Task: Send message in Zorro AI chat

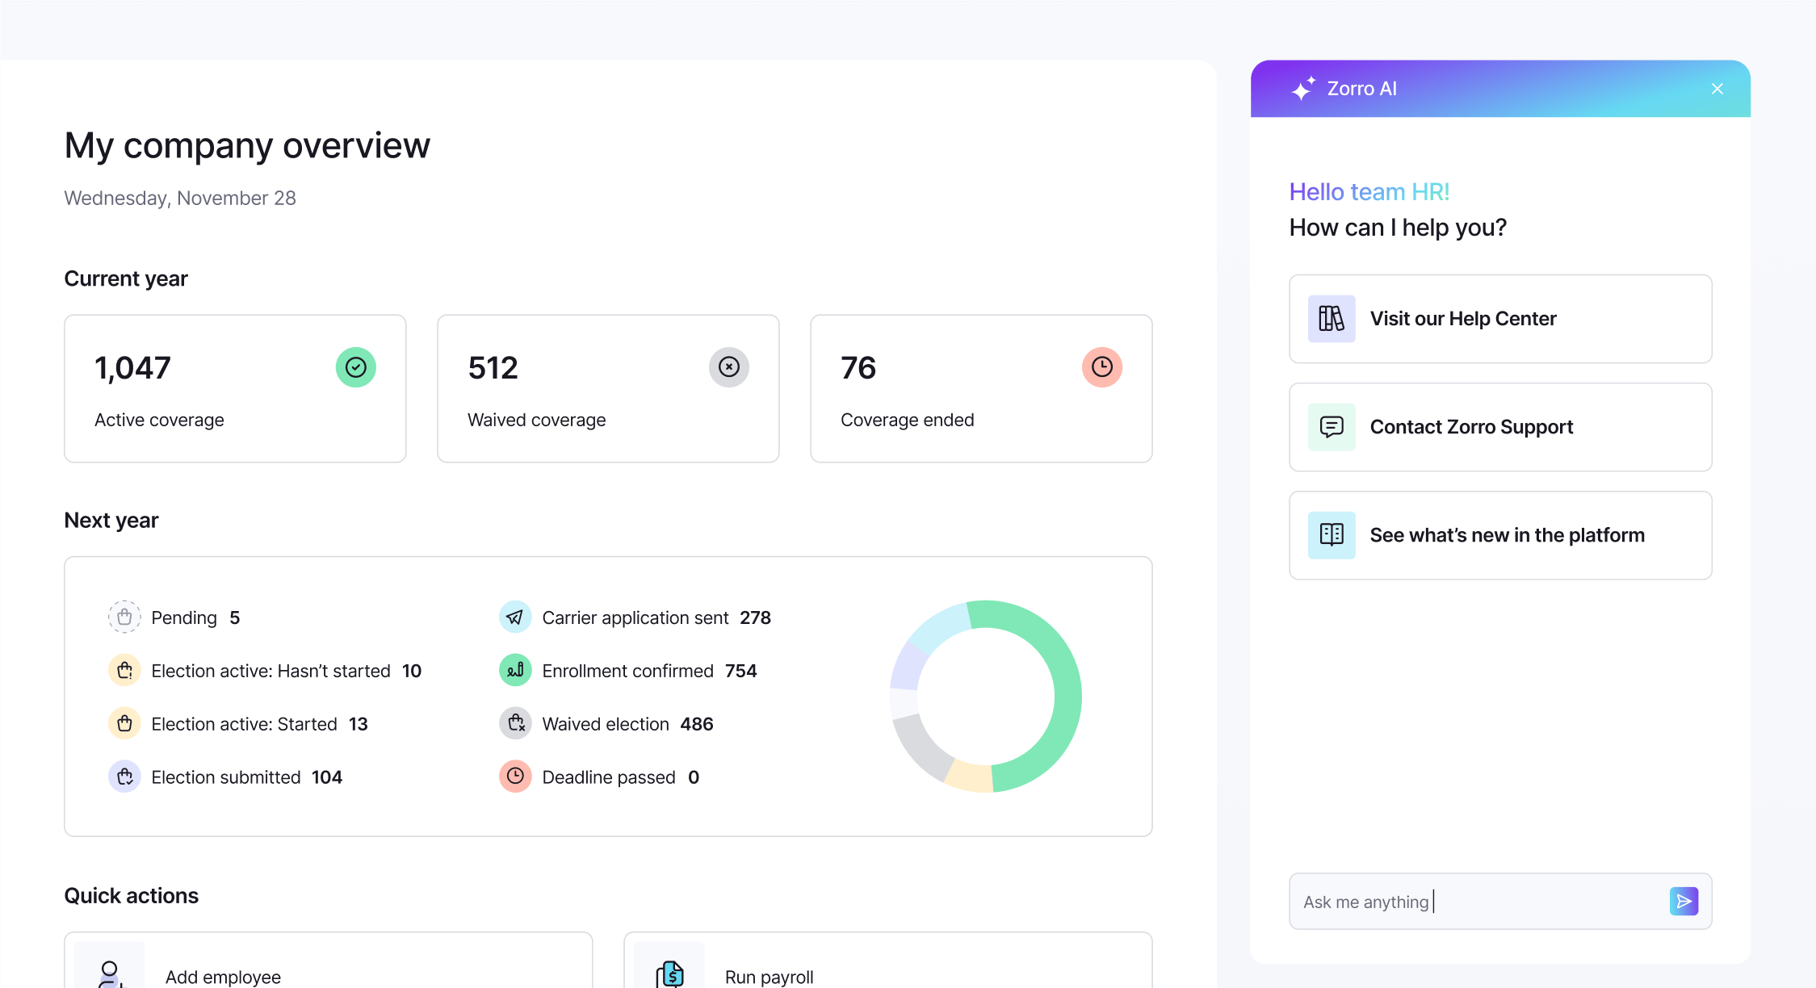Action: coord(1684,901)
